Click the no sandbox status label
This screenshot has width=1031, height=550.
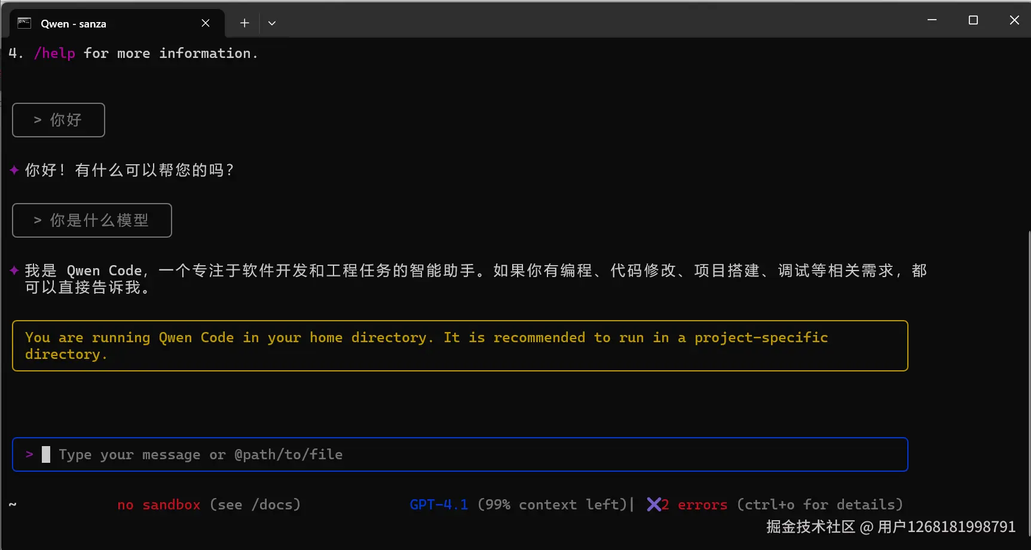tap(158, 505)
